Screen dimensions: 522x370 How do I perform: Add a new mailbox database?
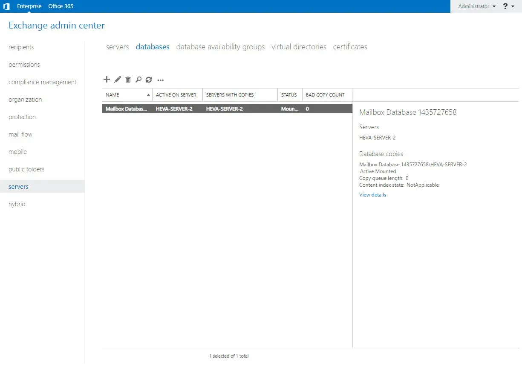pyautogui.click(x=107, y=80)
